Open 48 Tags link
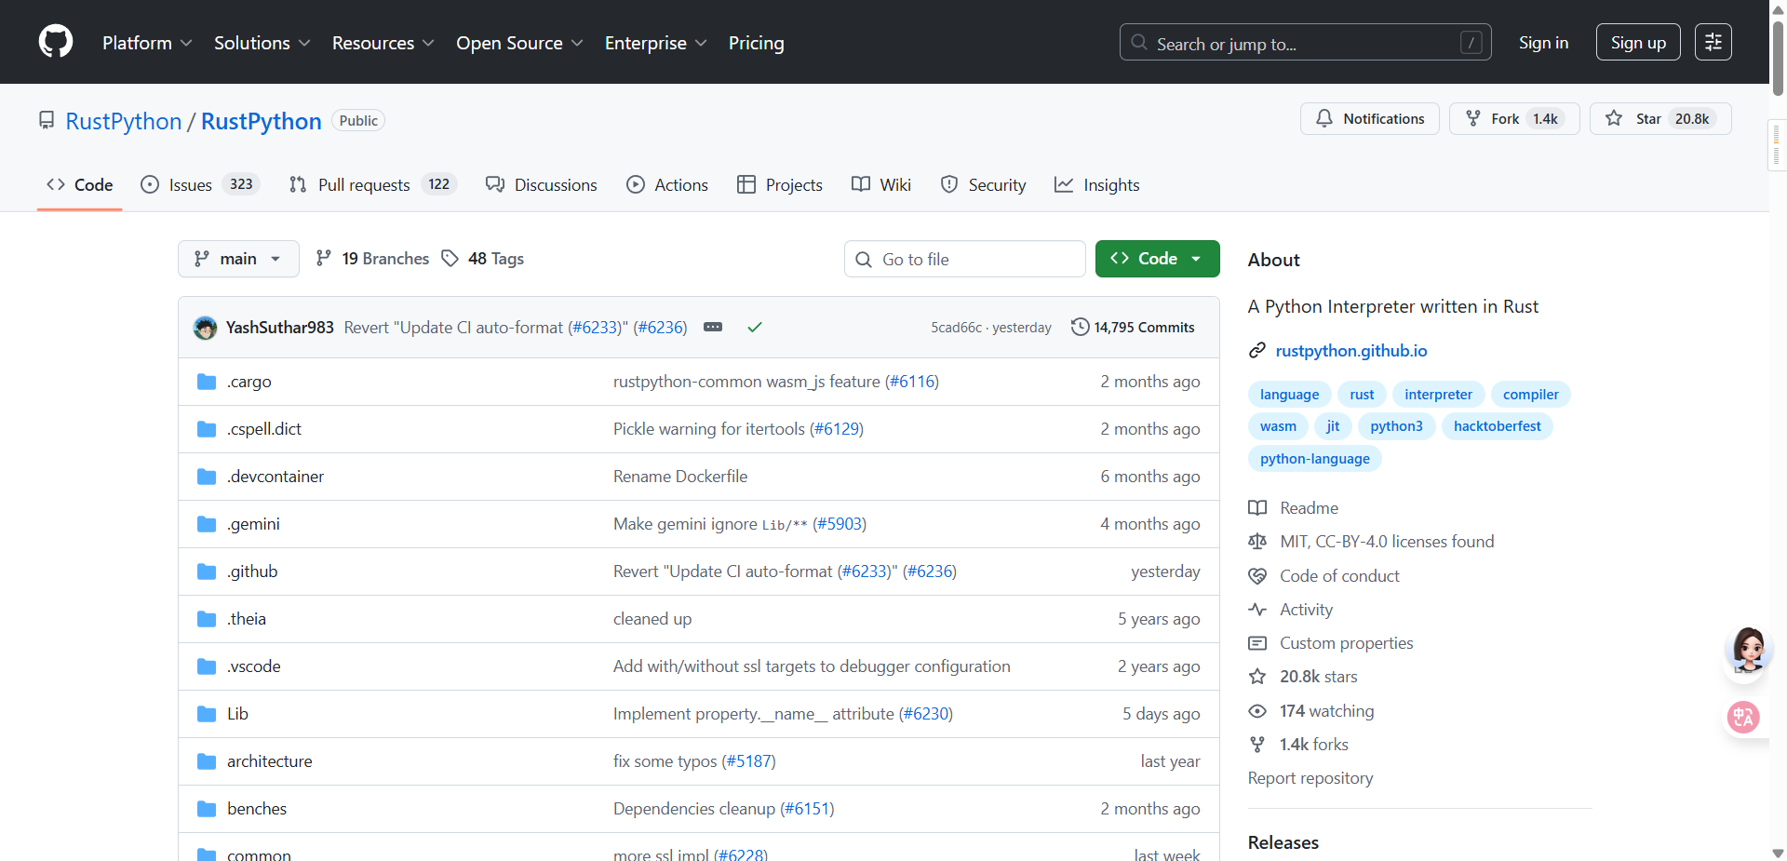The image size is (1787, 861). (483, 259)
